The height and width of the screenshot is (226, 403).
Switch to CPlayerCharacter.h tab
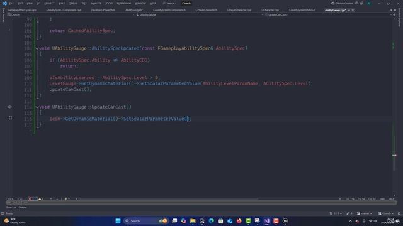point(206,10)
